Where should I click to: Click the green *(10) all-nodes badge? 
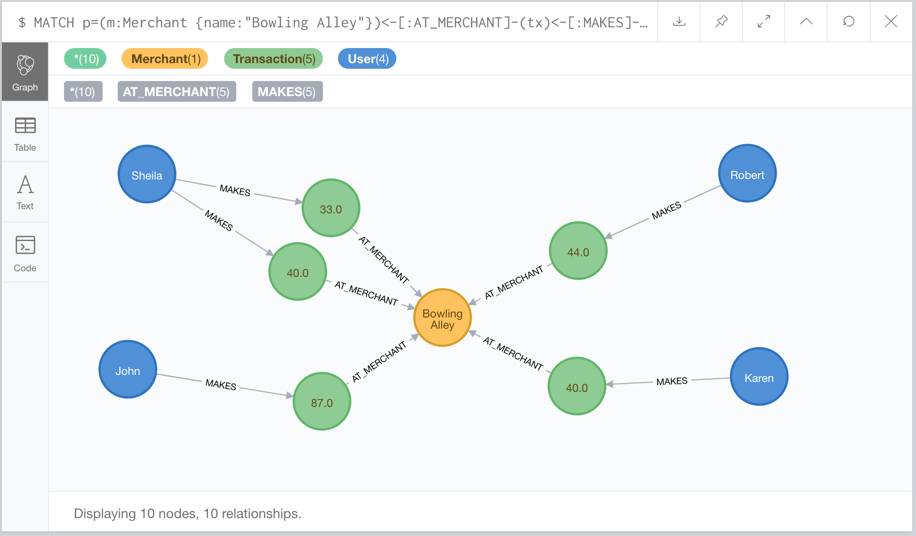coord(85,59)
